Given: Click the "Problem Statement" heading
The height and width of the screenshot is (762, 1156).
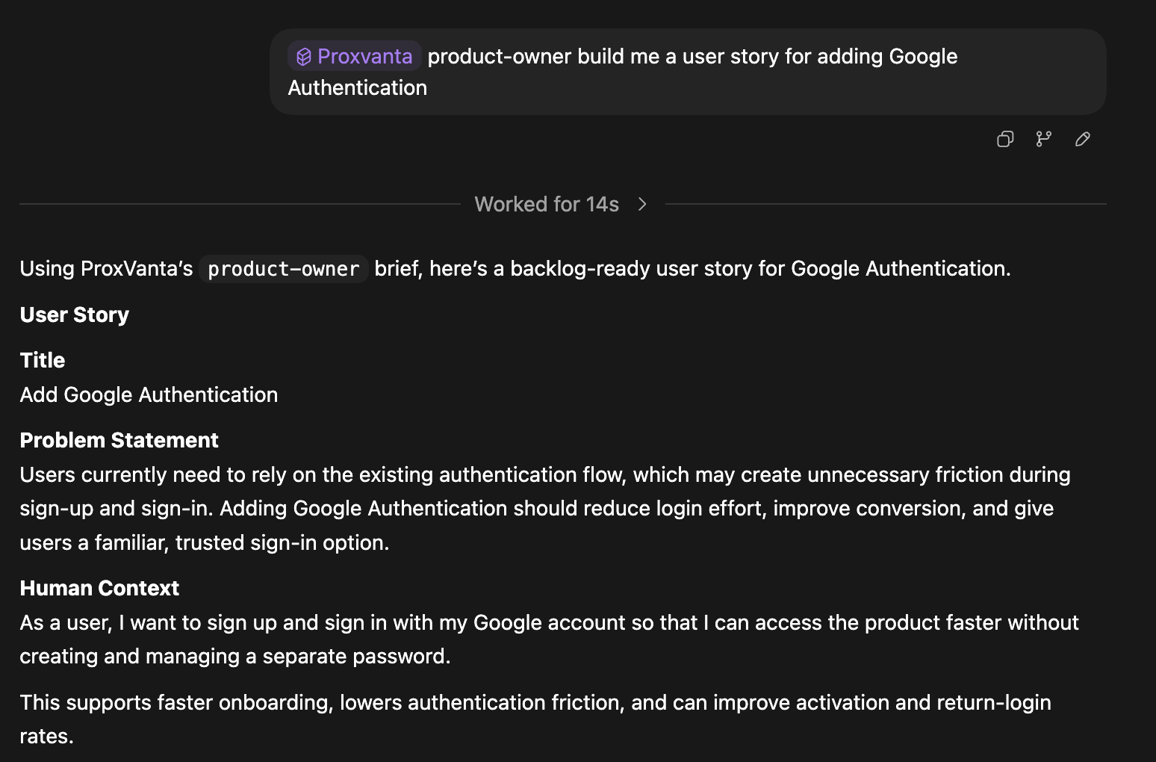Looking at the screenshot, I should [x=119, y=440].
